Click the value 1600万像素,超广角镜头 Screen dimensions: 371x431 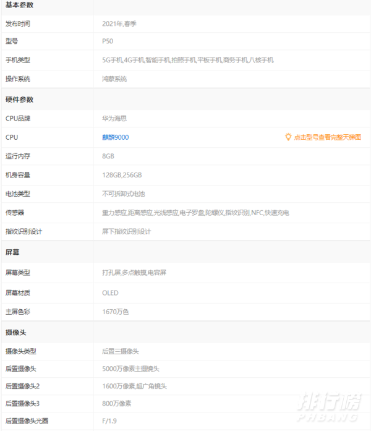point(134,386)
